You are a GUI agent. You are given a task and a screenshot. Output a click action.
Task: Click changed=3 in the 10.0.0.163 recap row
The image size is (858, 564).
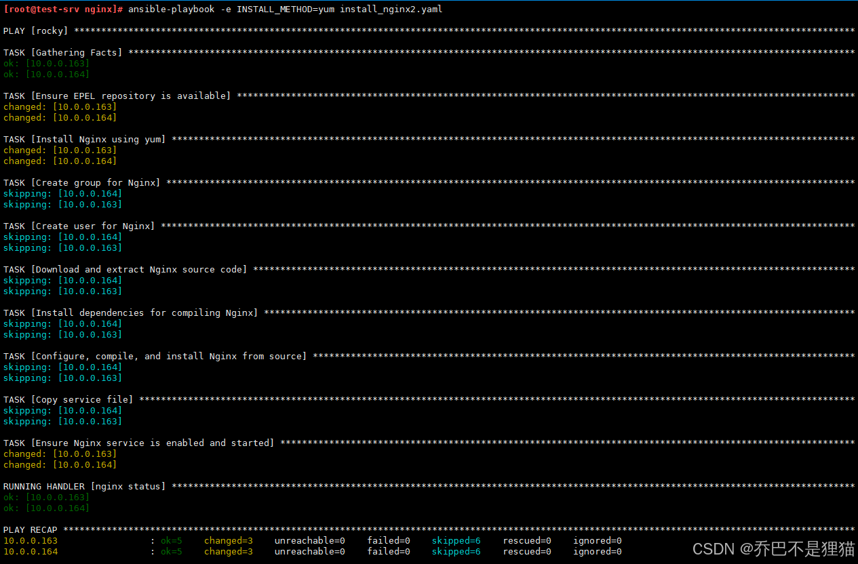coord(229,541)
